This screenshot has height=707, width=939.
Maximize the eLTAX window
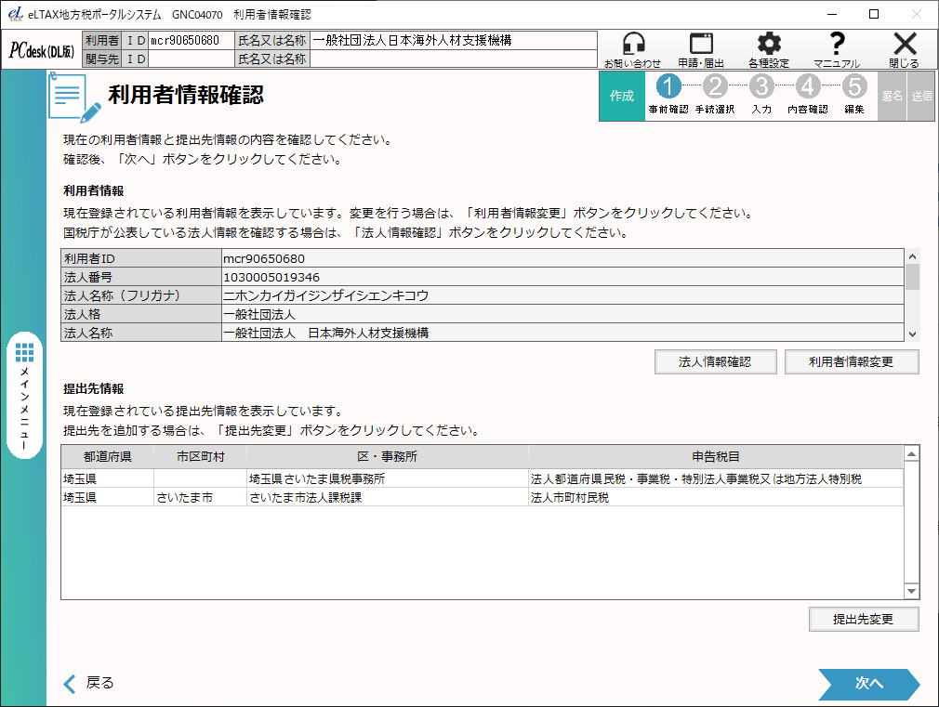pyautogui.click(x=874, y=14)
